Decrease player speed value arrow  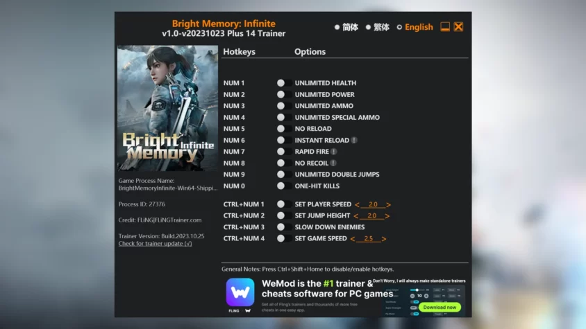click(x=358, y=204)
